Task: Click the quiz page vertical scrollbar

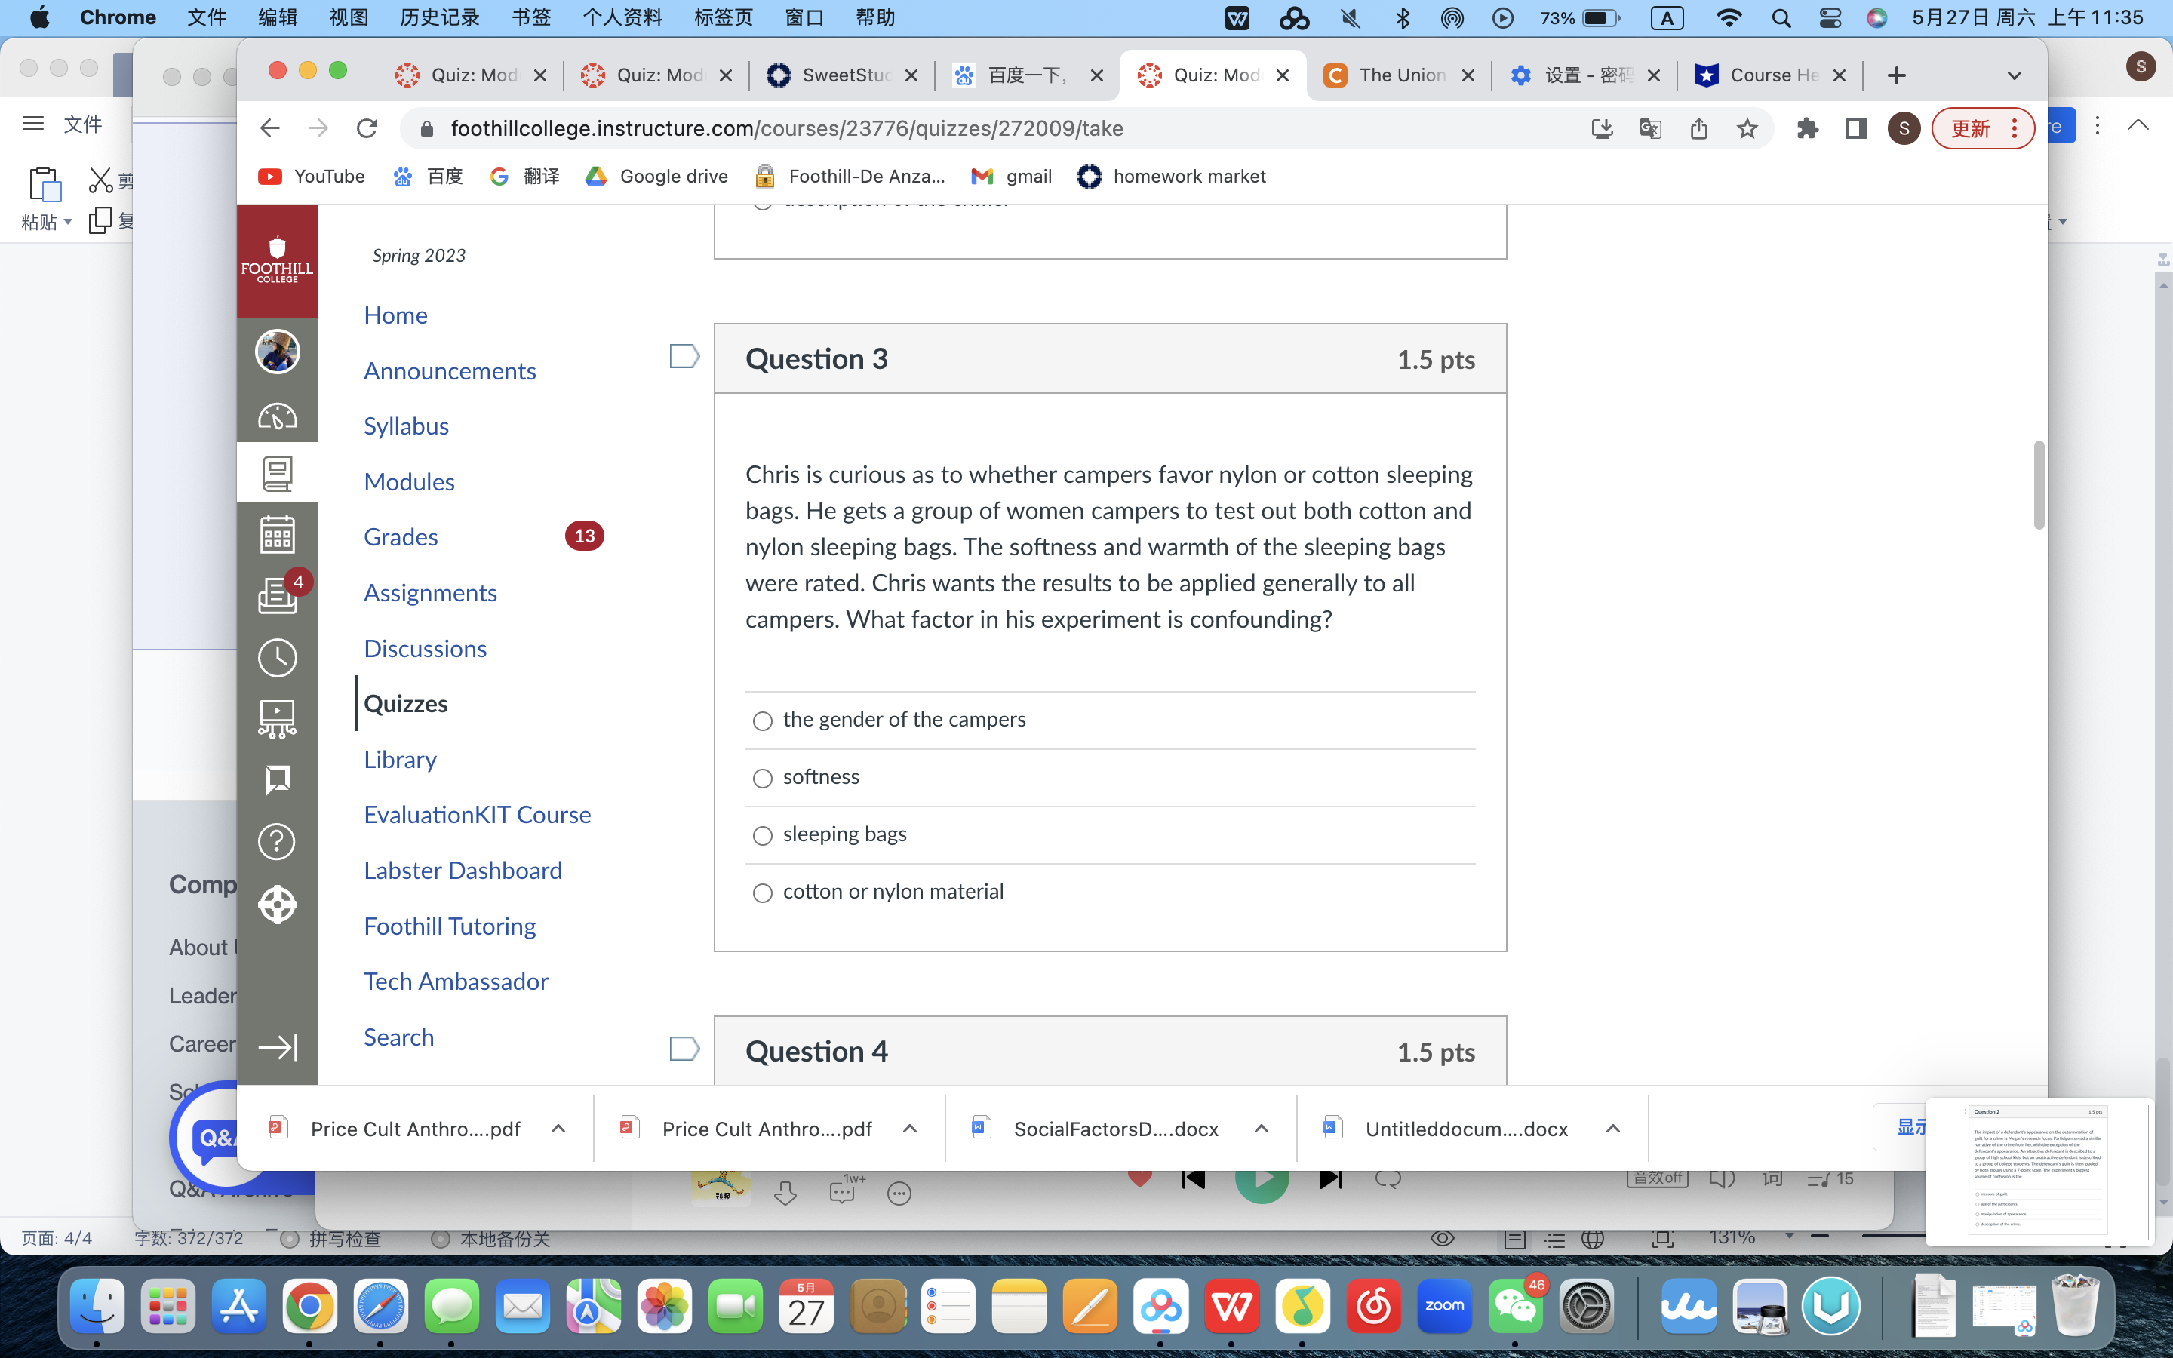Action: point(2038,485)
